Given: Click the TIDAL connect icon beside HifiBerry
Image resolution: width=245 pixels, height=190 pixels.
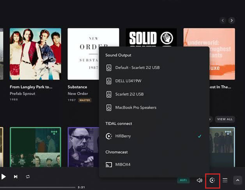Looking at the screenshot, I should coord(109,136).
